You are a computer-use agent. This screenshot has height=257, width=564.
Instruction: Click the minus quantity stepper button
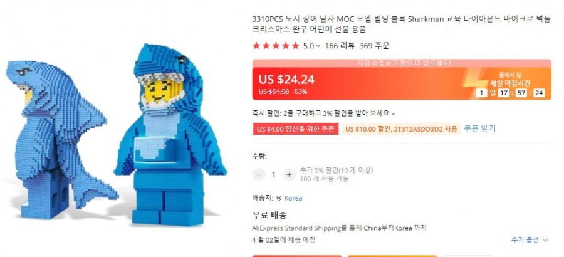(259, 175)
